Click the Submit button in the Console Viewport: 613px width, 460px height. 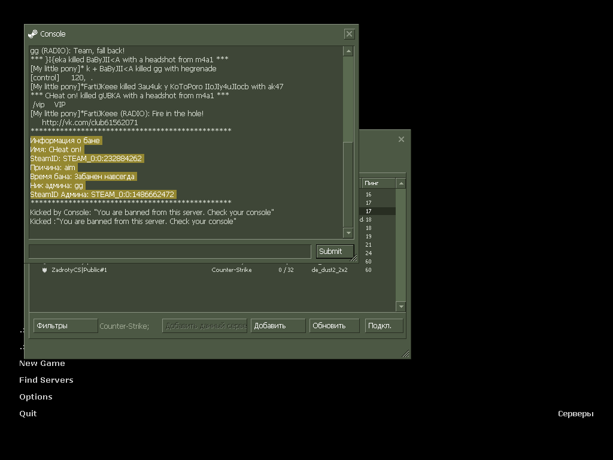pyautogui.click(x=335, y=252)
